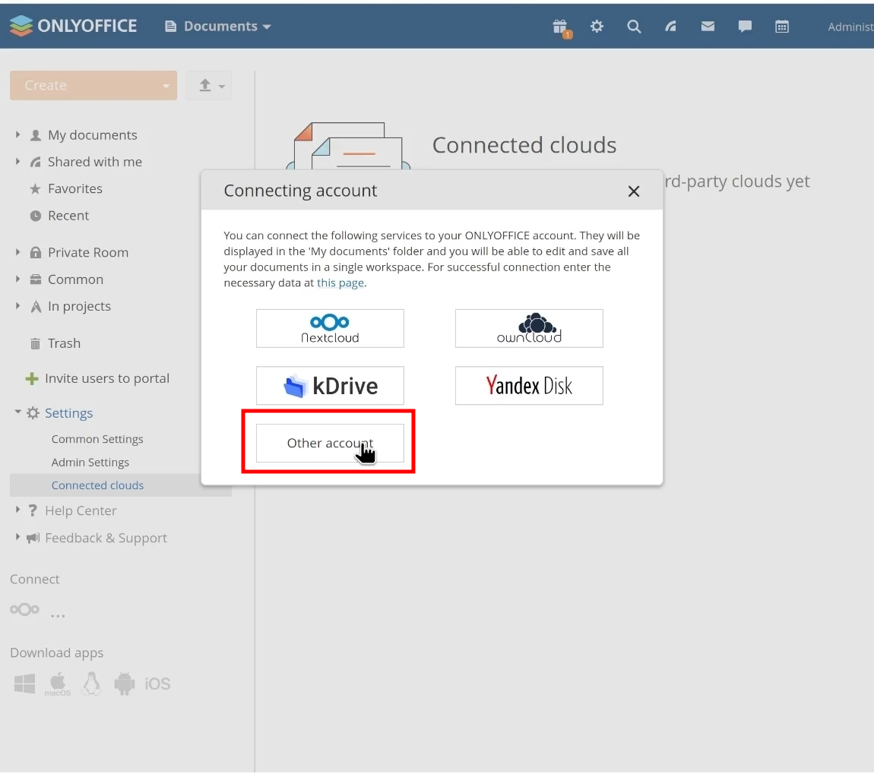Click the Trash bin icon
Viewport: 874px width, 780px height.
[35, 344]
